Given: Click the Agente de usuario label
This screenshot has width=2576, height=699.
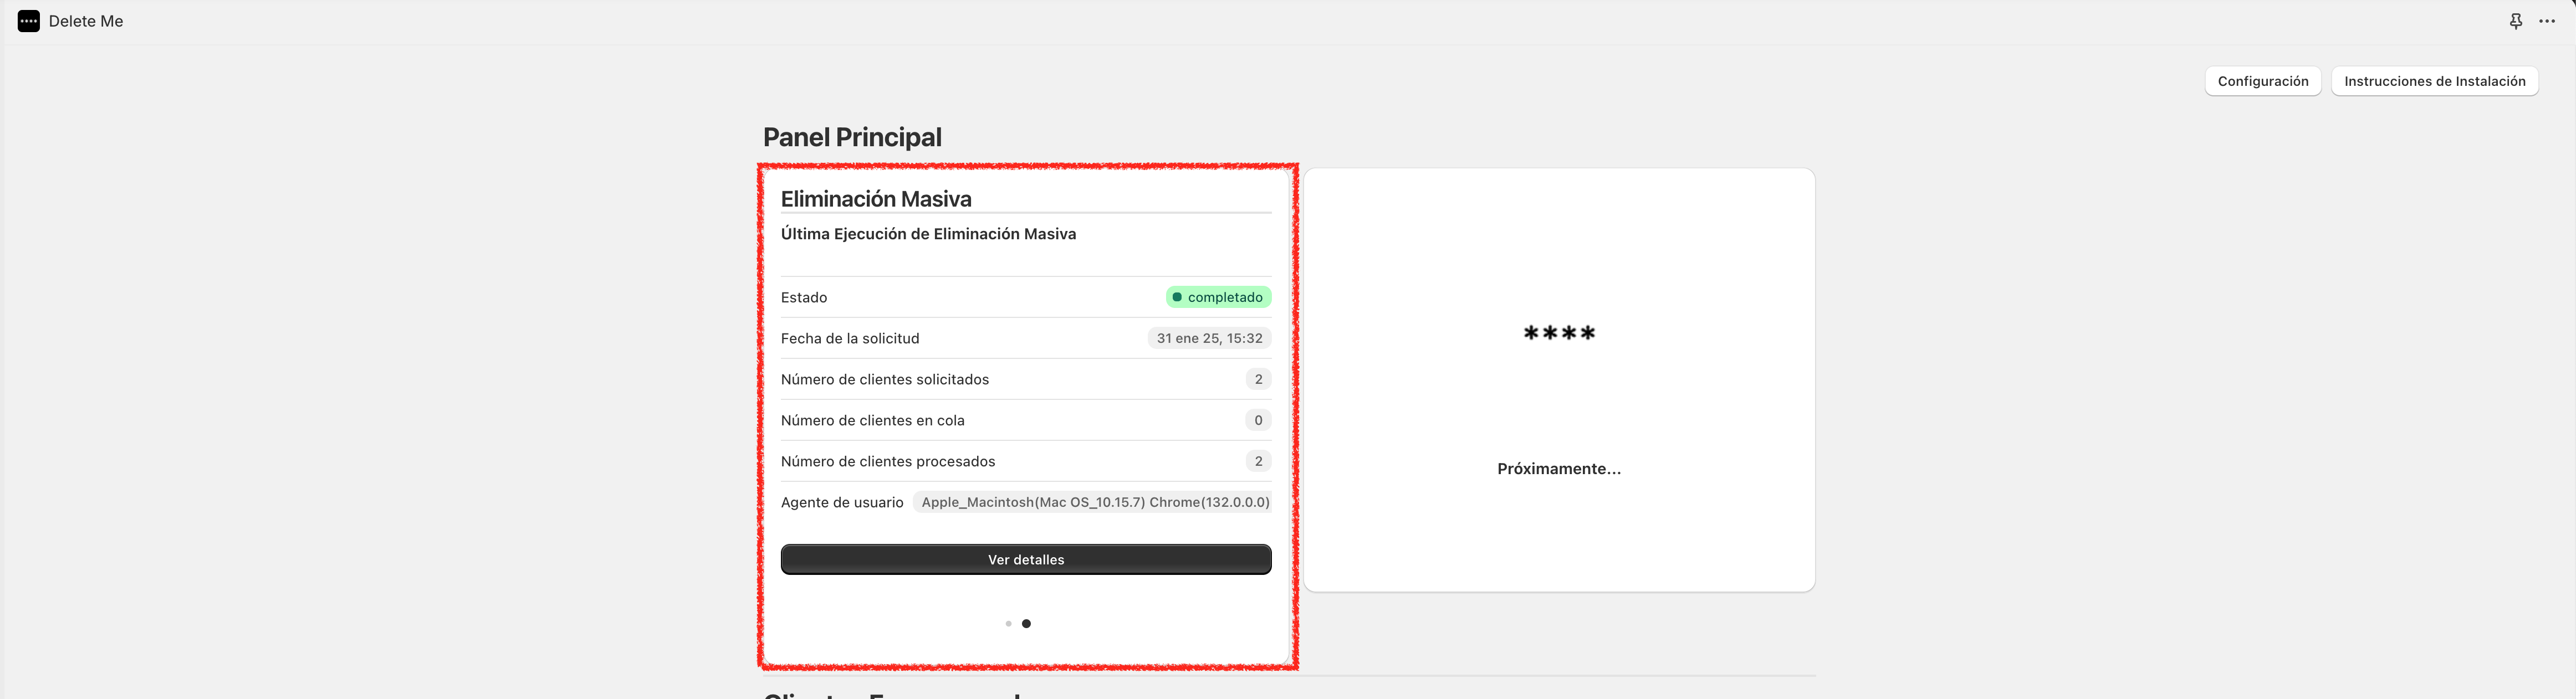Looking at the screenshot, I should pos(842,502).
